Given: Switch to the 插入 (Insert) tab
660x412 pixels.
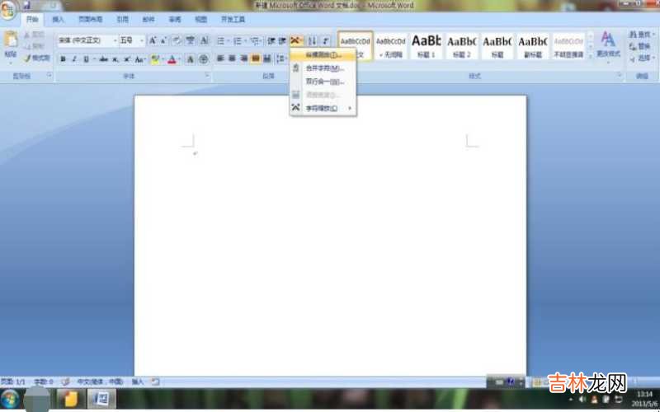Looking at the screenshot, I should 58,18.
